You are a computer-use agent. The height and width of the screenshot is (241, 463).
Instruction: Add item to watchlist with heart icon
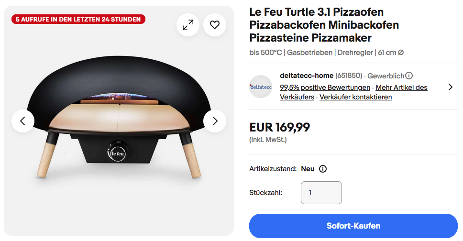click(x=215, y=25)
